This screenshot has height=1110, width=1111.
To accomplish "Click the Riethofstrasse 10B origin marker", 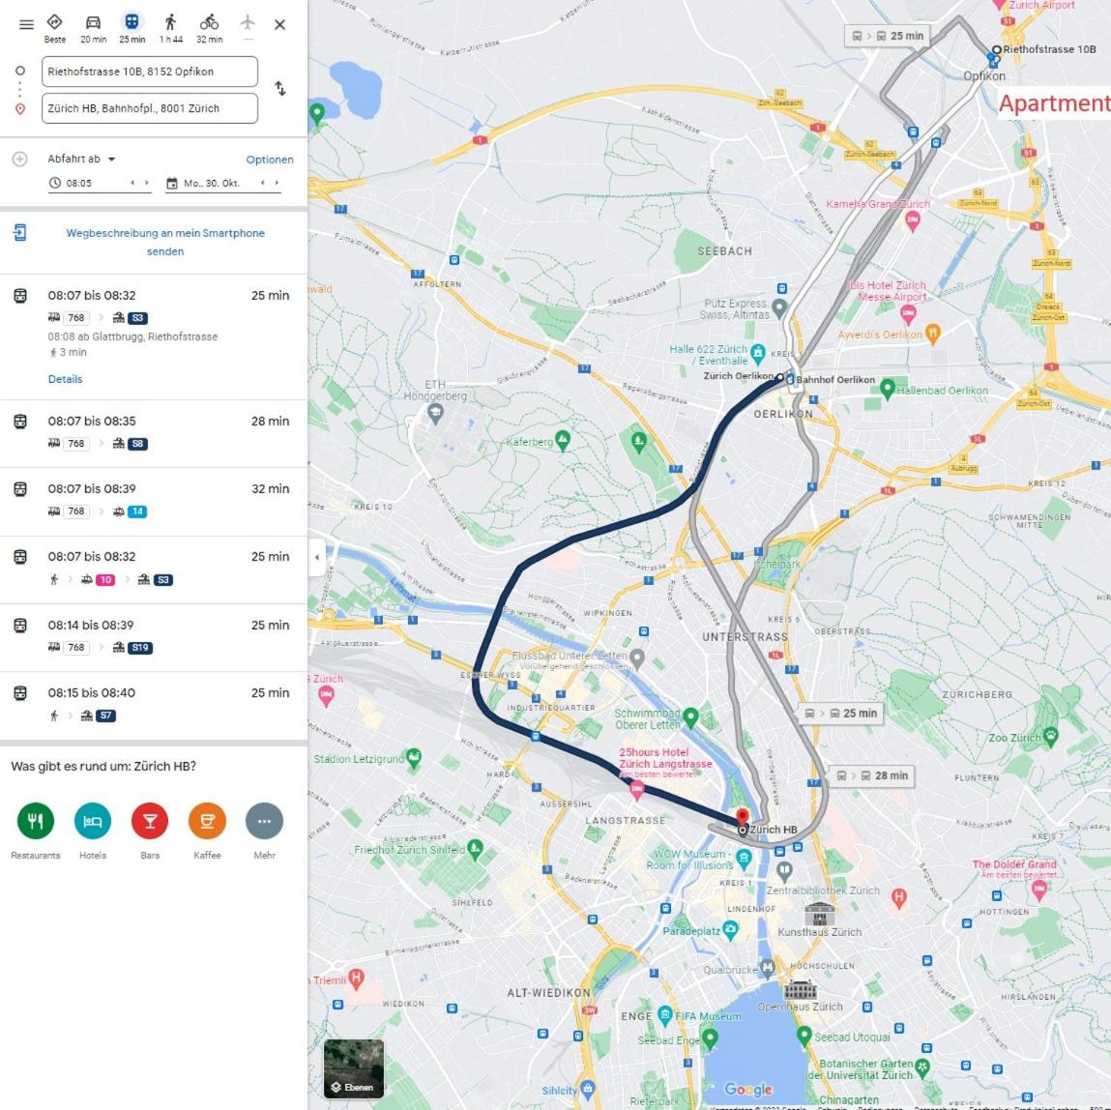I will click(x=996, y=49).
